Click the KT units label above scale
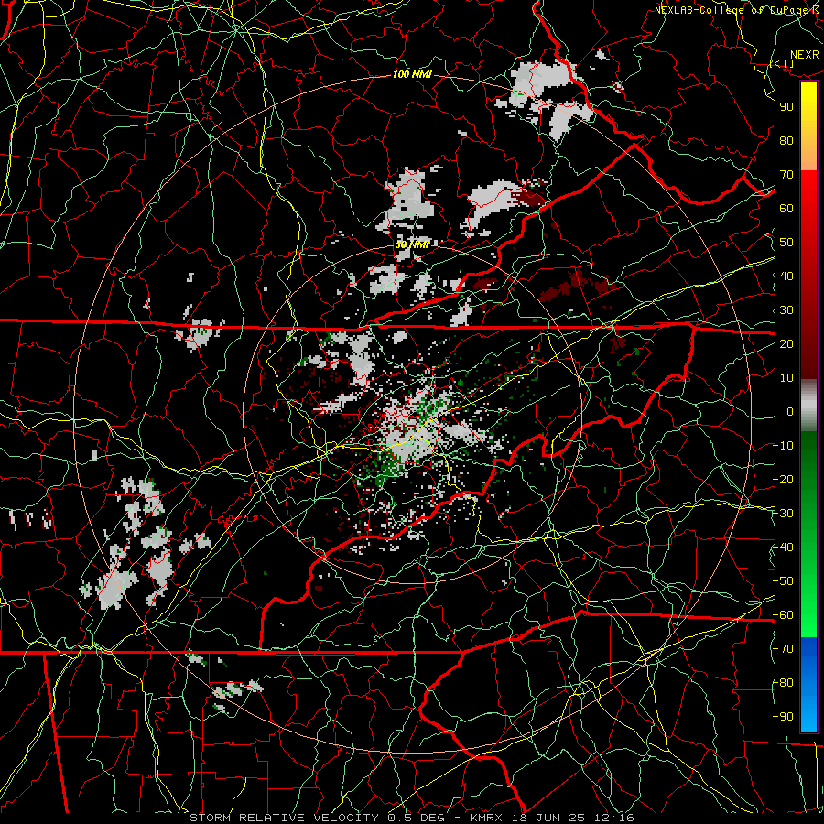824x824 pixels. point(782,63)
